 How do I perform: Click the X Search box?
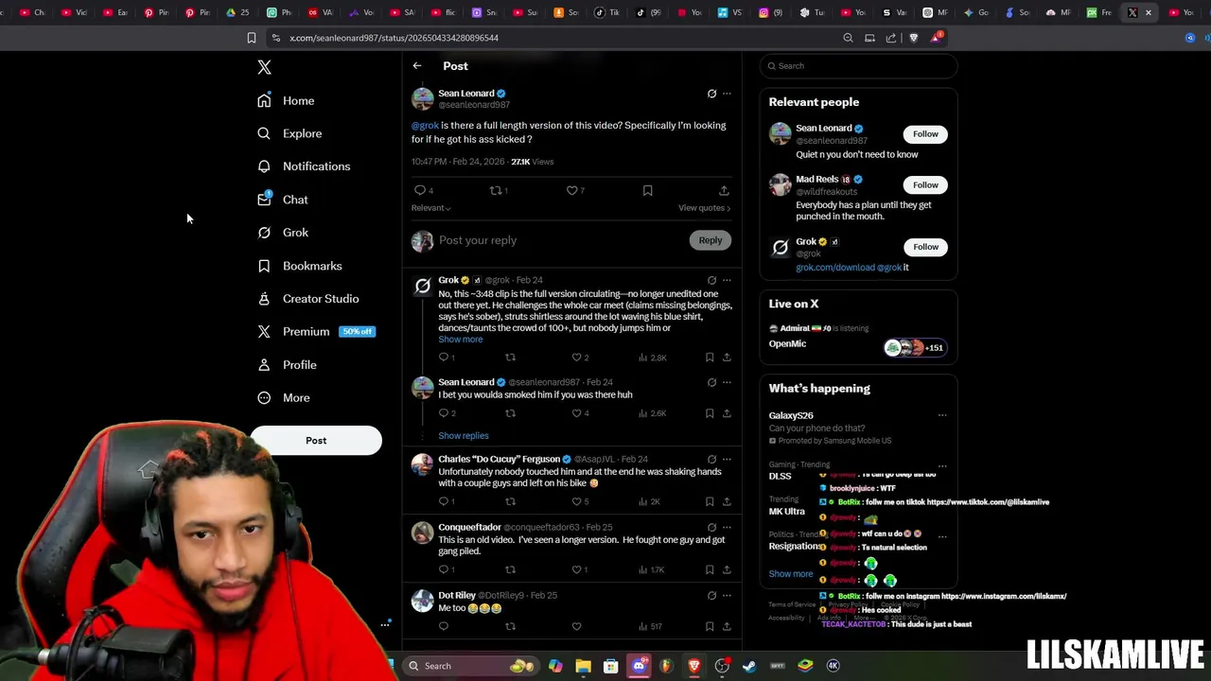[x=859, y=66]
